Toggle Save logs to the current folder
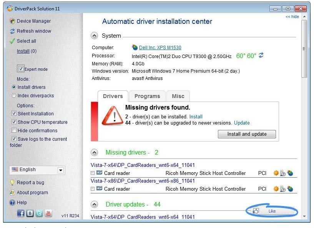 coord(14,139)
